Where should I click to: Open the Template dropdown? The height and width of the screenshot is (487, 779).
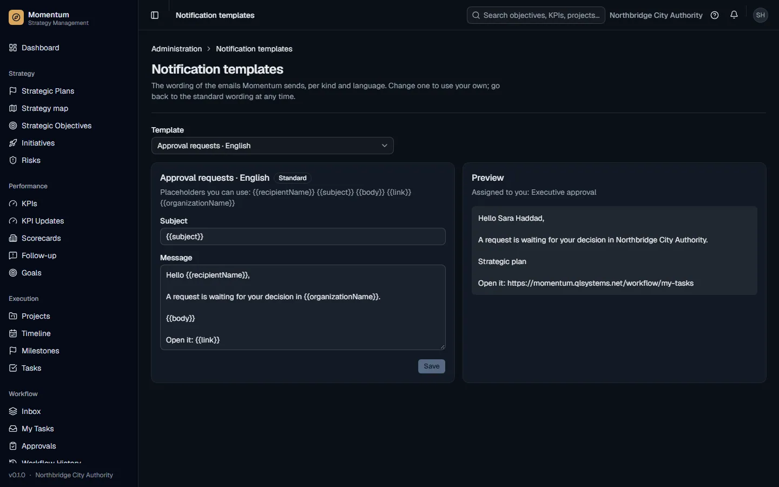(x=273, y=146)
